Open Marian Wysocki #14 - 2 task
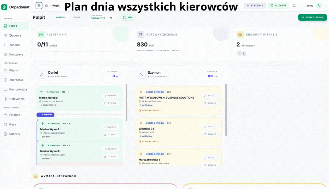Viewport: 329px width, 189px height. [x=111, y=157]
